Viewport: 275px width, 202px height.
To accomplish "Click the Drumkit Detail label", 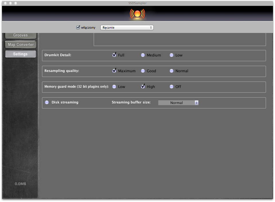I will click(x=58, y=55).
